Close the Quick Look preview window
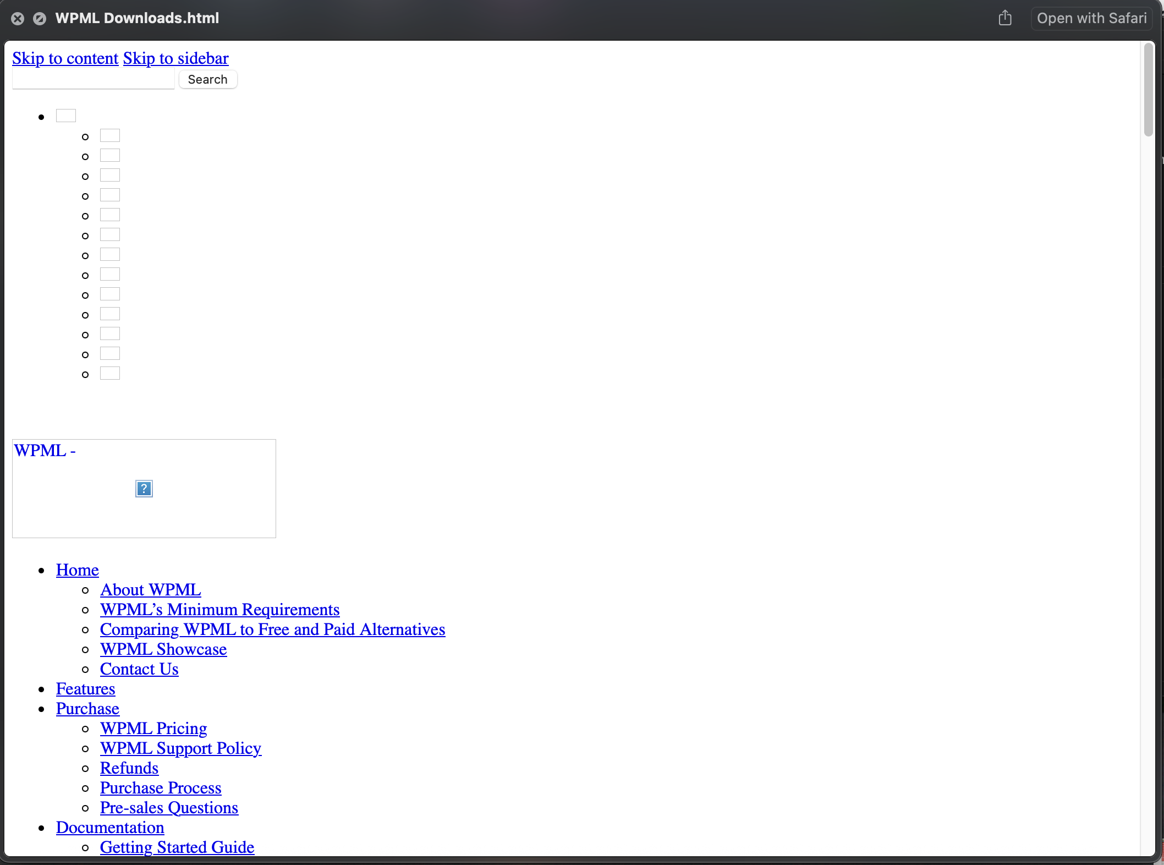Image resolution: width=1164 pixels, height=865 pixels. 18,19
